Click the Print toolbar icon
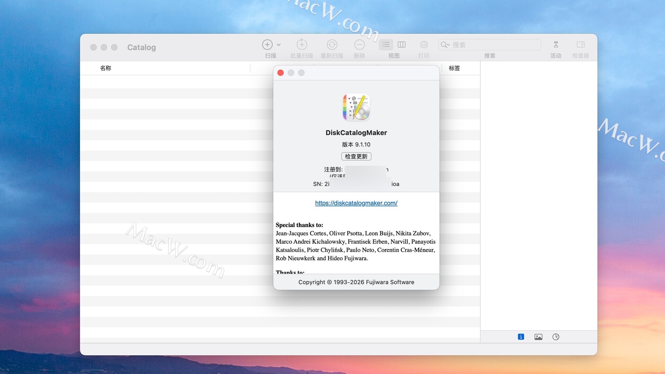Viewport: 665px width, 374px height. click(424, 45)
